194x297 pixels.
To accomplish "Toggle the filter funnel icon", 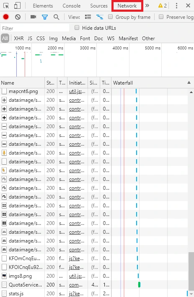I will point(45,17).
